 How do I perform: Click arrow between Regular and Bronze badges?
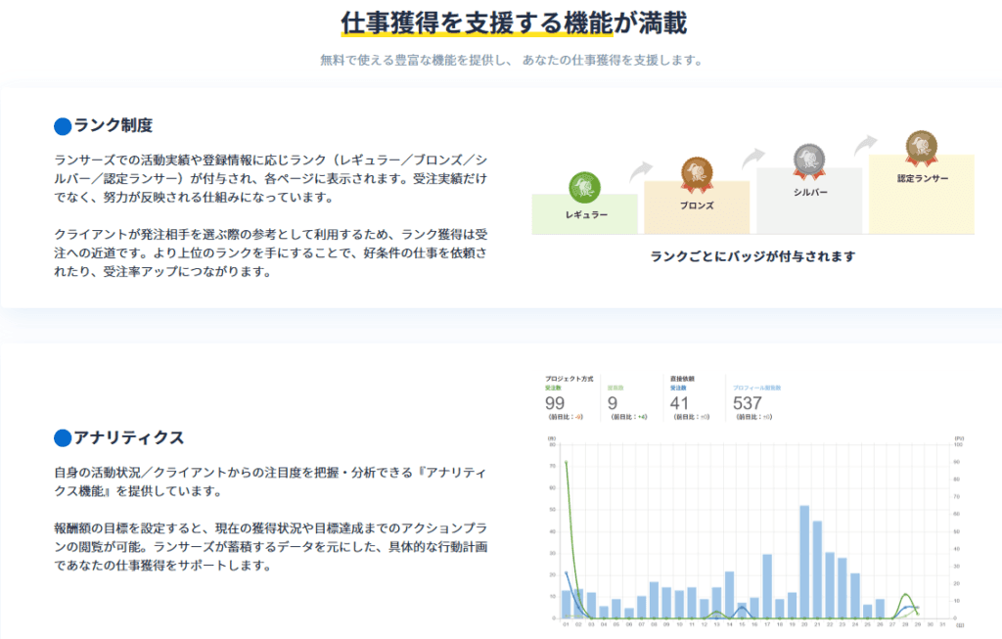coord(641,172)
